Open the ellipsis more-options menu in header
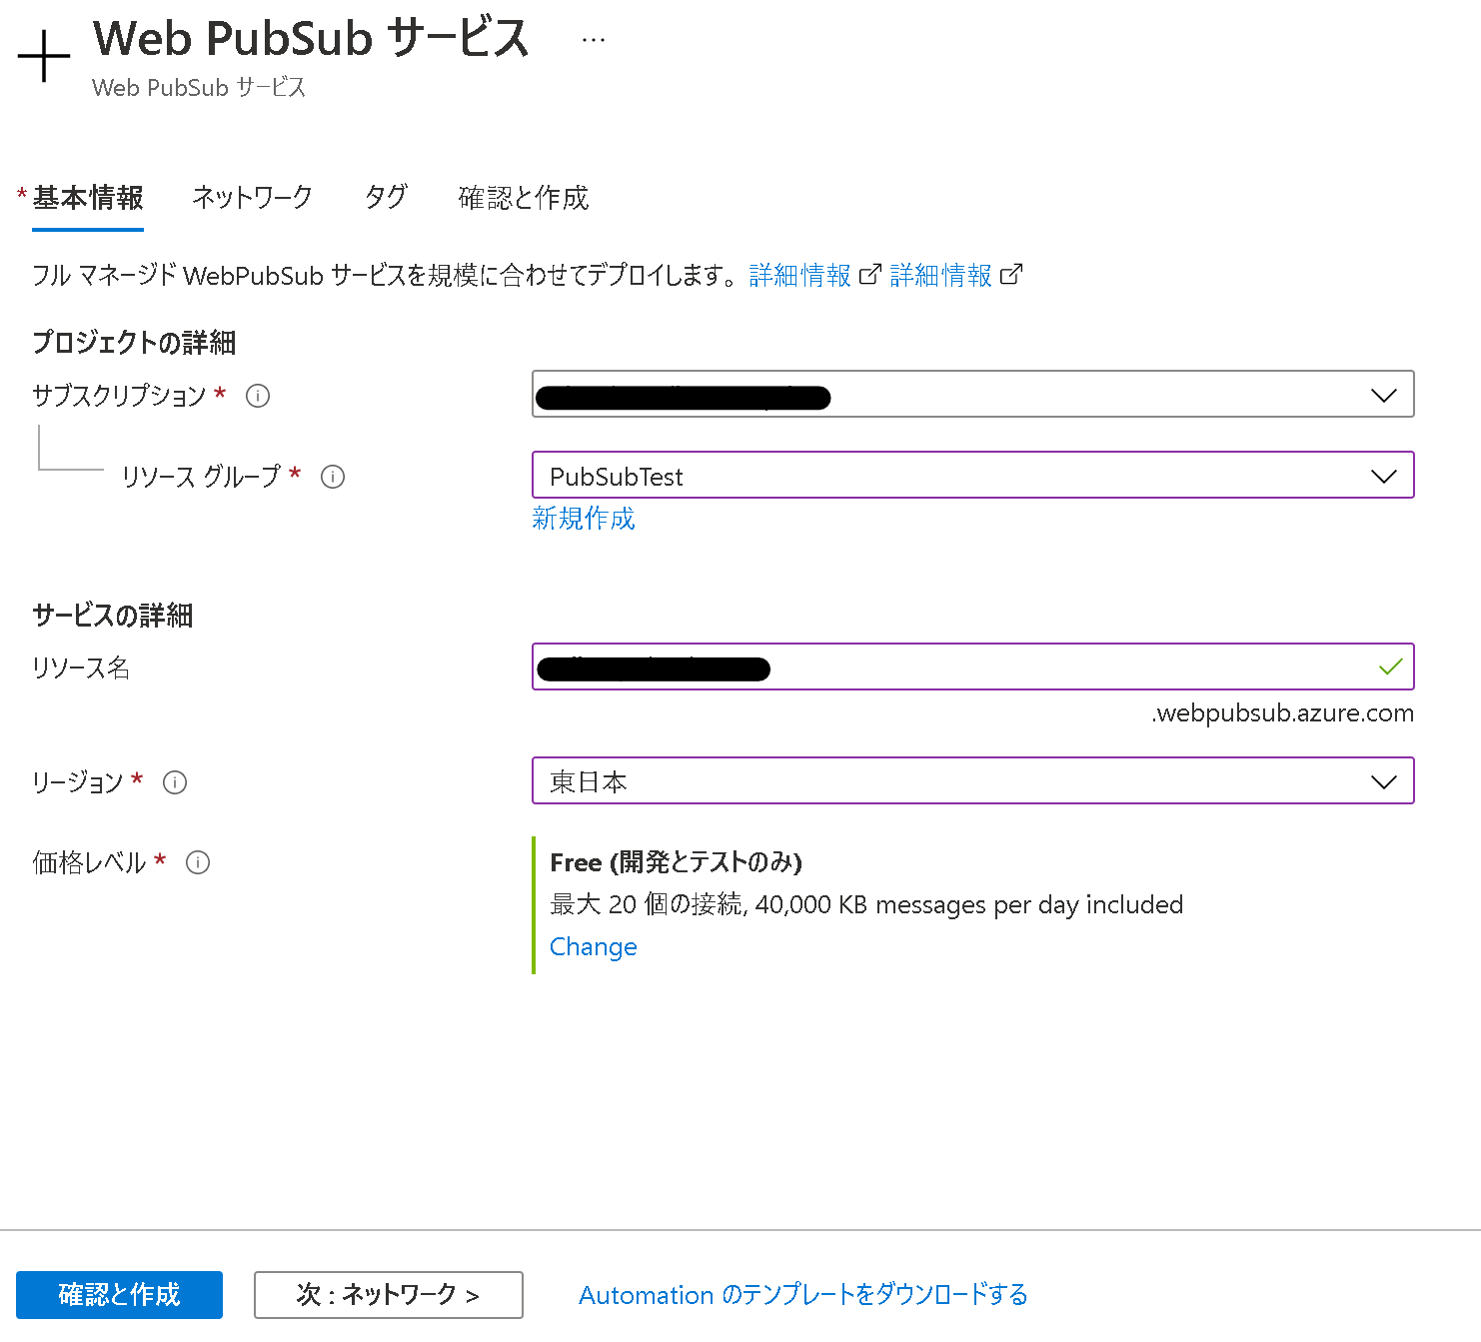The height and width of the screenshot is (1342, 1481). click(593, 41)
